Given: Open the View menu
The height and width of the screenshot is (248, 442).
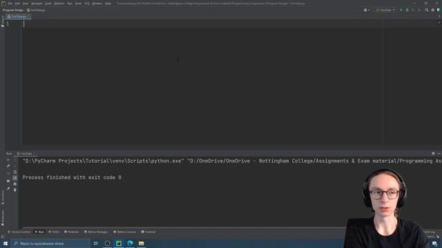Looking at the screenshot, I should pos(26,3).
